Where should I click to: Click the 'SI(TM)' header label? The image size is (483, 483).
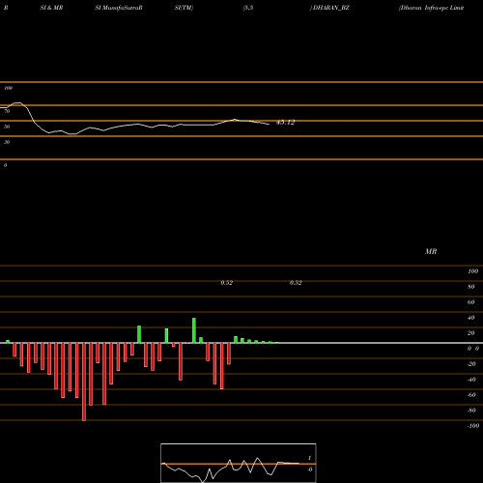(184, 8)
